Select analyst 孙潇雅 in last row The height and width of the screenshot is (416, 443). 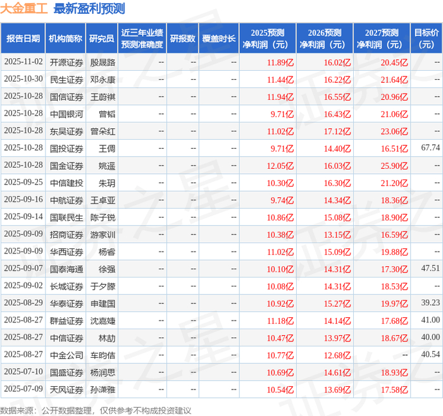[103, 389]
